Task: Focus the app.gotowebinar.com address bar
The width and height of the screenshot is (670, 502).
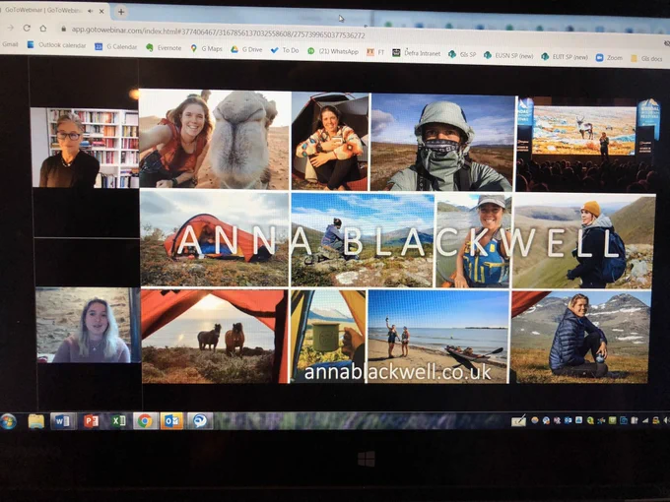Action: point(218,32)
